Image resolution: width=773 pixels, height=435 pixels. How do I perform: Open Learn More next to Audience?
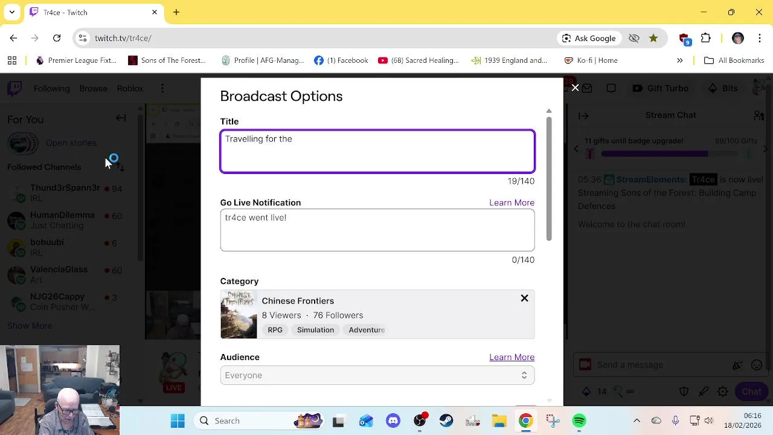[512, 357]
